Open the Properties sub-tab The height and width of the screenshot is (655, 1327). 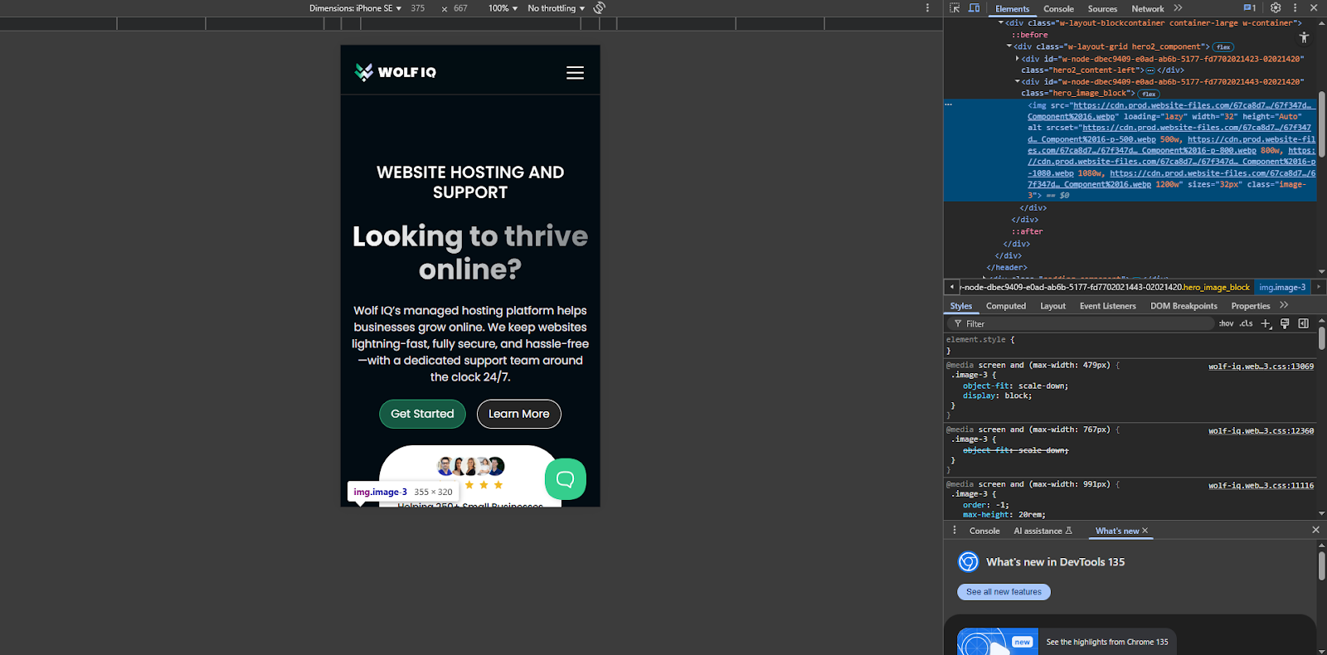(x=1251, y=306)
